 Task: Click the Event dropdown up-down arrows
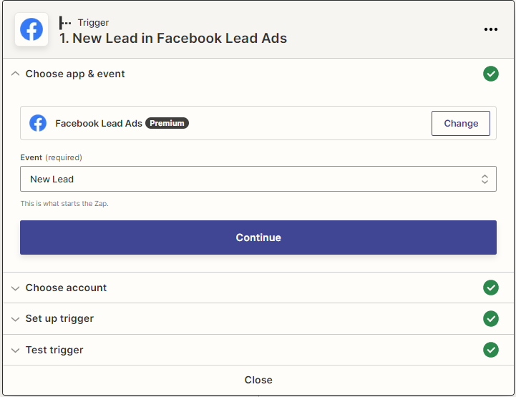tap(485, 179)
